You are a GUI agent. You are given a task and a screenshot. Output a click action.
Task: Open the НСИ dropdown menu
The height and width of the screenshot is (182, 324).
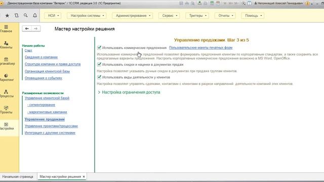[x=53, y=16]
